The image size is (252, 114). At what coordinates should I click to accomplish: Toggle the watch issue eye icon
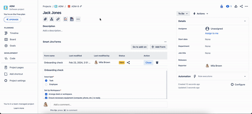click(x=229, y=6)
